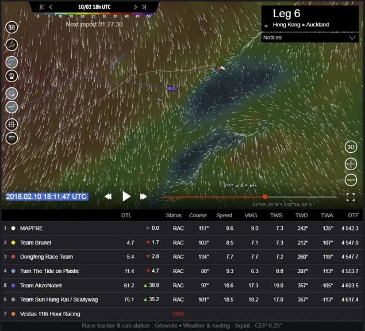Select the grey Scallywag boat on map
The width and height of the screenshot is (365, 331).
(160, 100)
